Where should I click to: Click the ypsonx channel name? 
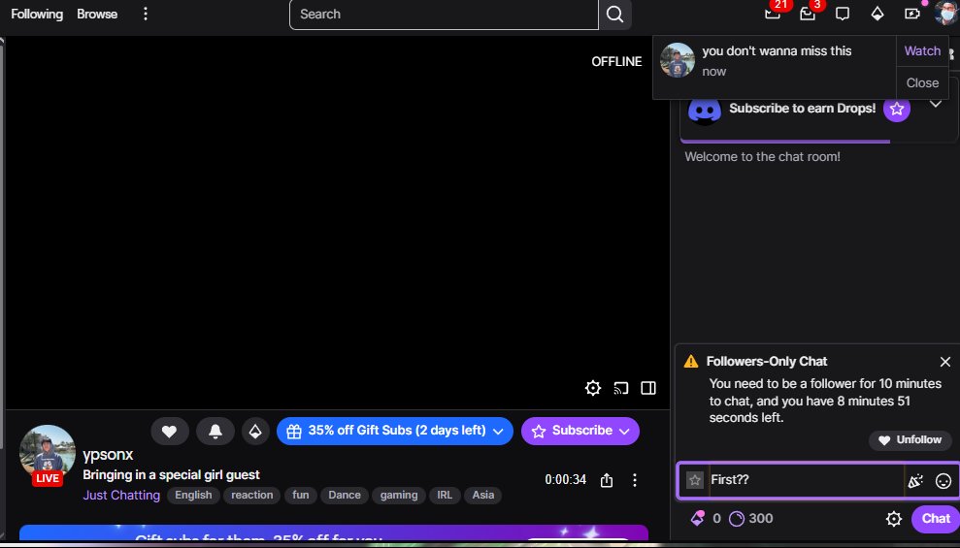point(108,455)
